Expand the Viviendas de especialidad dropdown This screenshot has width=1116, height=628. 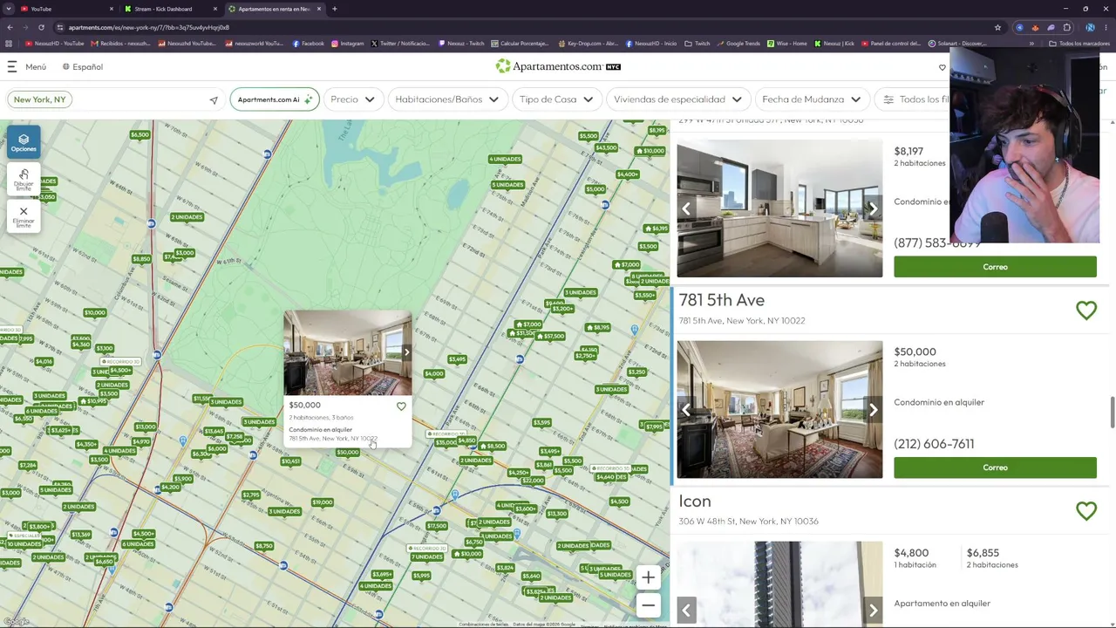pos(677,99)
